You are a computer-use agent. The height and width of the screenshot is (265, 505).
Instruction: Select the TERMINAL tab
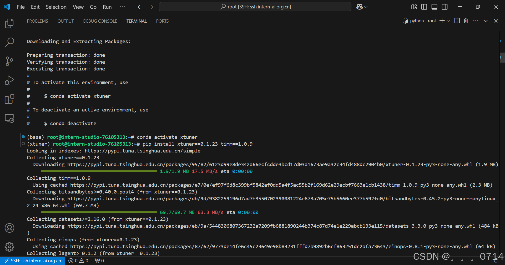[x=137, y=21]
